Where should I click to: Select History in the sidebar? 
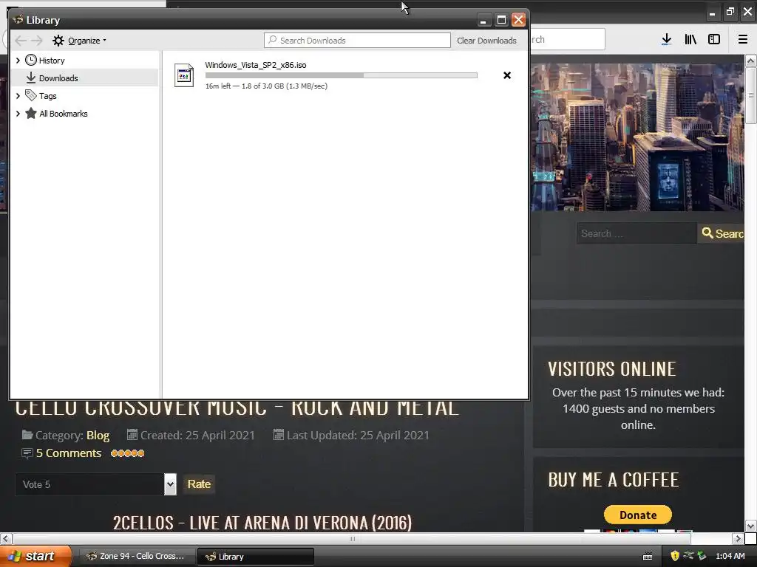point(52,61)
